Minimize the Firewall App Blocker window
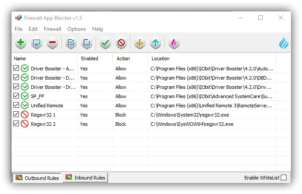The width and height of the screenshot is (302, 194). point(241,18)
